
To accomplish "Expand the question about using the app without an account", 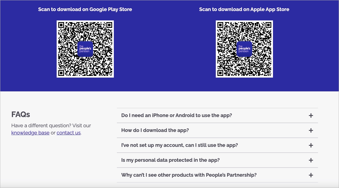I will pyautogui.click(x=179, y=145).
